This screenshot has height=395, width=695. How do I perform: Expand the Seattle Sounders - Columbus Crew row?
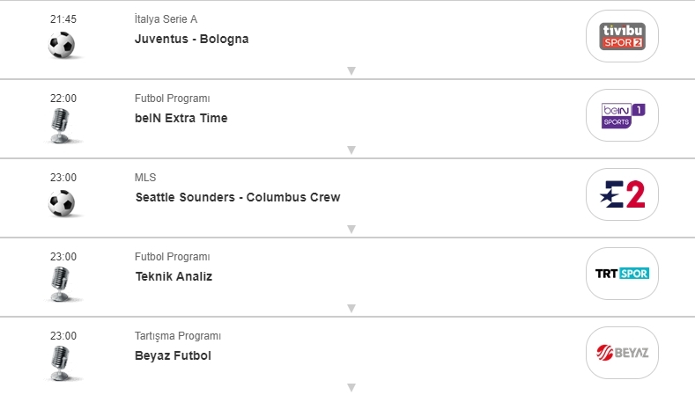(x=351, y=229)
